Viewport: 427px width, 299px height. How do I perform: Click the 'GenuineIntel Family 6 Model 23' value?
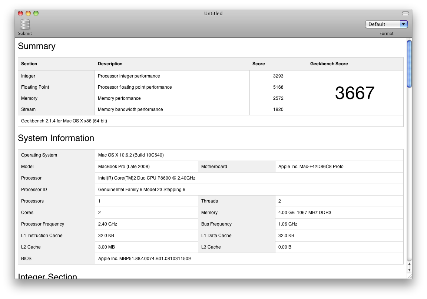coord(142,190)
